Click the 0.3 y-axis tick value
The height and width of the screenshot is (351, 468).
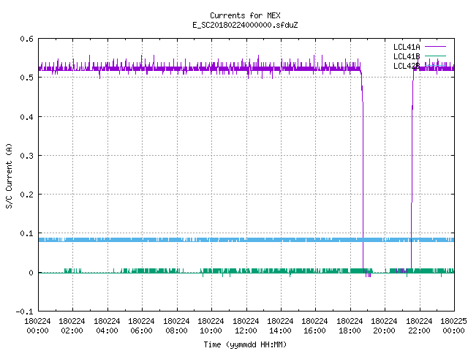27,156
